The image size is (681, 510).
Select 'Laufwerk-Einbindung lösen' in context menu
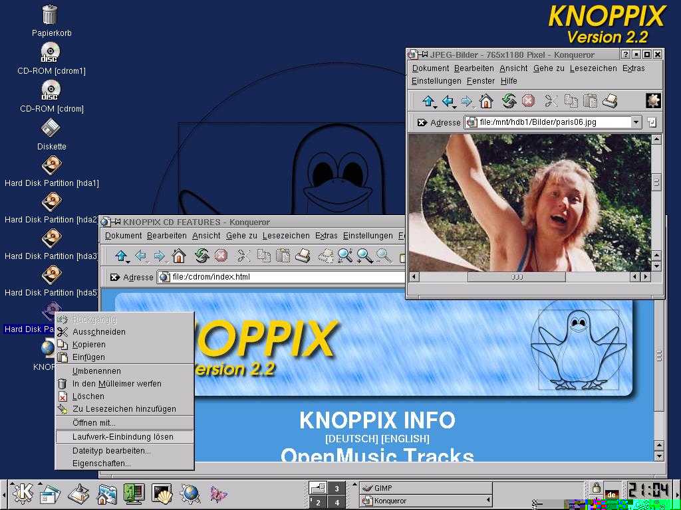click(123, 437)
